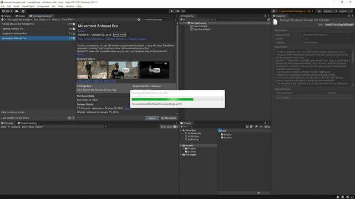Screen dimensions: 355x199
Task: Open the Assets menu
Action: (17, 6)
